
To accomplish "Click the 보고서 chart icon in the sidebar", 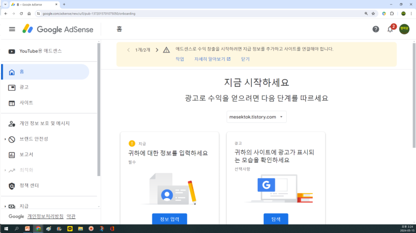I will click(x=12, y=155).
